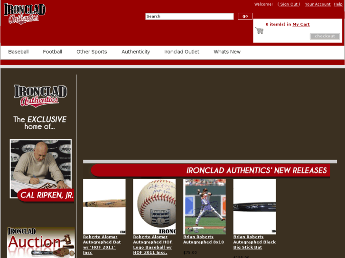Screen dimensions: 345x258
Task: Click the New Releases red banner
Action: click(211, 170)
